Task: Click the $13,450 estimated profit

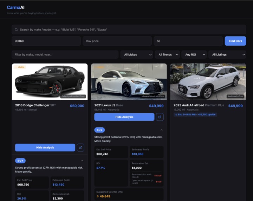Action: coord(58,185)
